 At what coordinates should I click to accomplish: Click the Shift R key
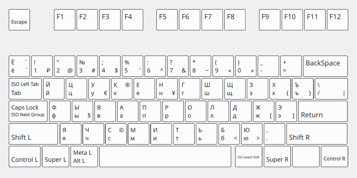[x=317, y=134]
